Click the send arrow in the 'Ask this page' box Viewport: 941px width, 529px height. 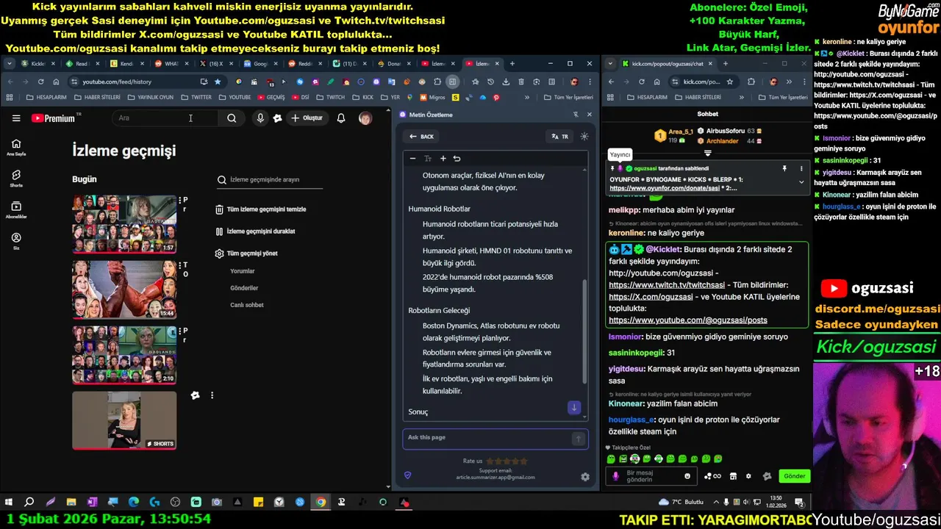click(579, 439)
